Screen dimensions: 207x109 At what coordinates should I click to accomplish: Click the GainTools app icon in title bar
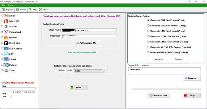tap(1, 2)
